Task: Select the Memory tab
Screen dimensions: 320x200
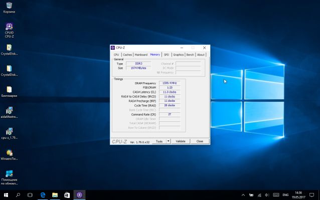Action: point(155,55)
